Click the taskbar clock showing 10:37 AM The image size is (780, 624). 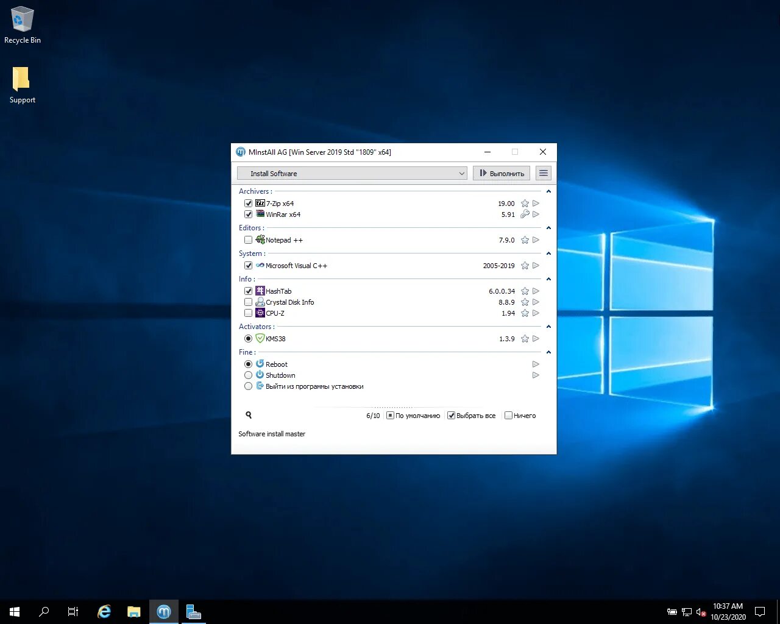click(728, 612)
